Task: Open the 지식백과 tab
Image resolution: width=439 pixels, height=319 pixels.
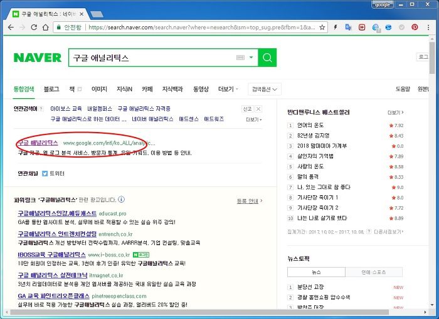Action: [x=172, y=89]
